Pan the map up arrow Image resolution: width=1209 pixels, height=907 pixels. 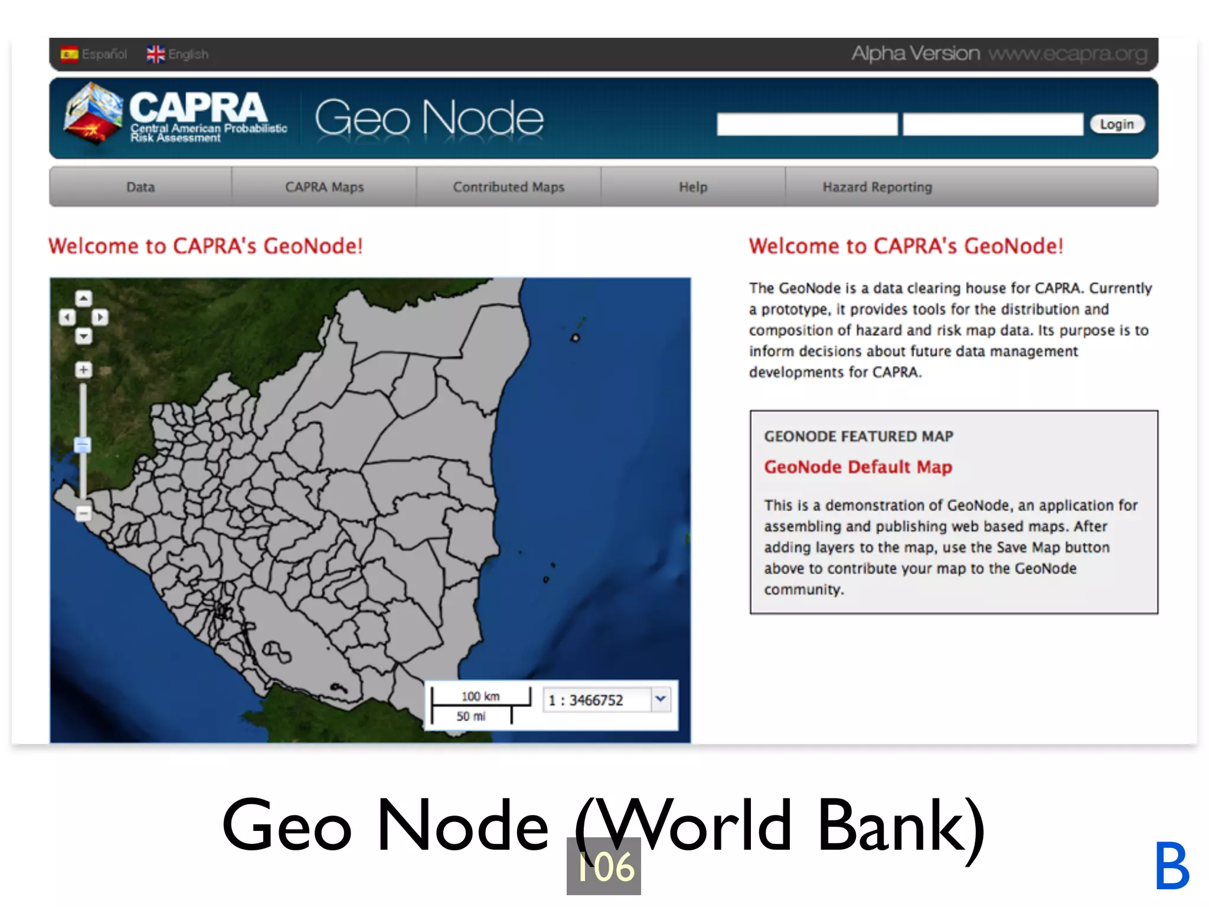point(84,298)
